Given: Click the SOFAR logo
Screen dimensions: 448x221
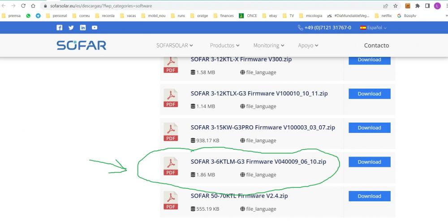Looking at the screenshot, I should click(82, 45).
